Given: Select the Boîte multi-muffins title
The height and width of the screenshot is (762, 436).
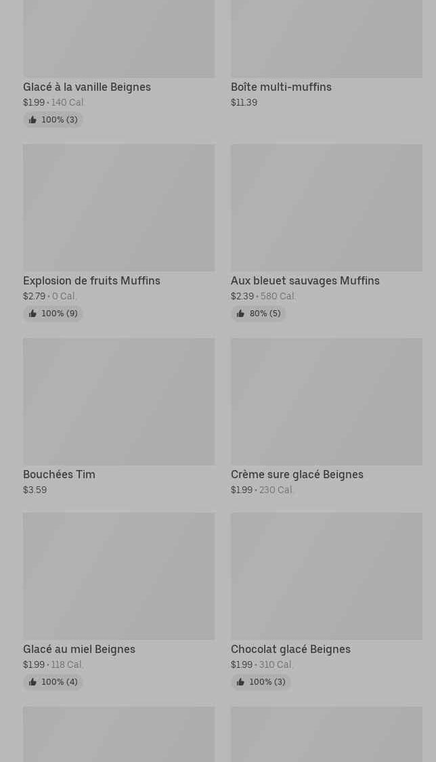Looking at the screenshot, I should pyautogui.click(x=281, y=87).
